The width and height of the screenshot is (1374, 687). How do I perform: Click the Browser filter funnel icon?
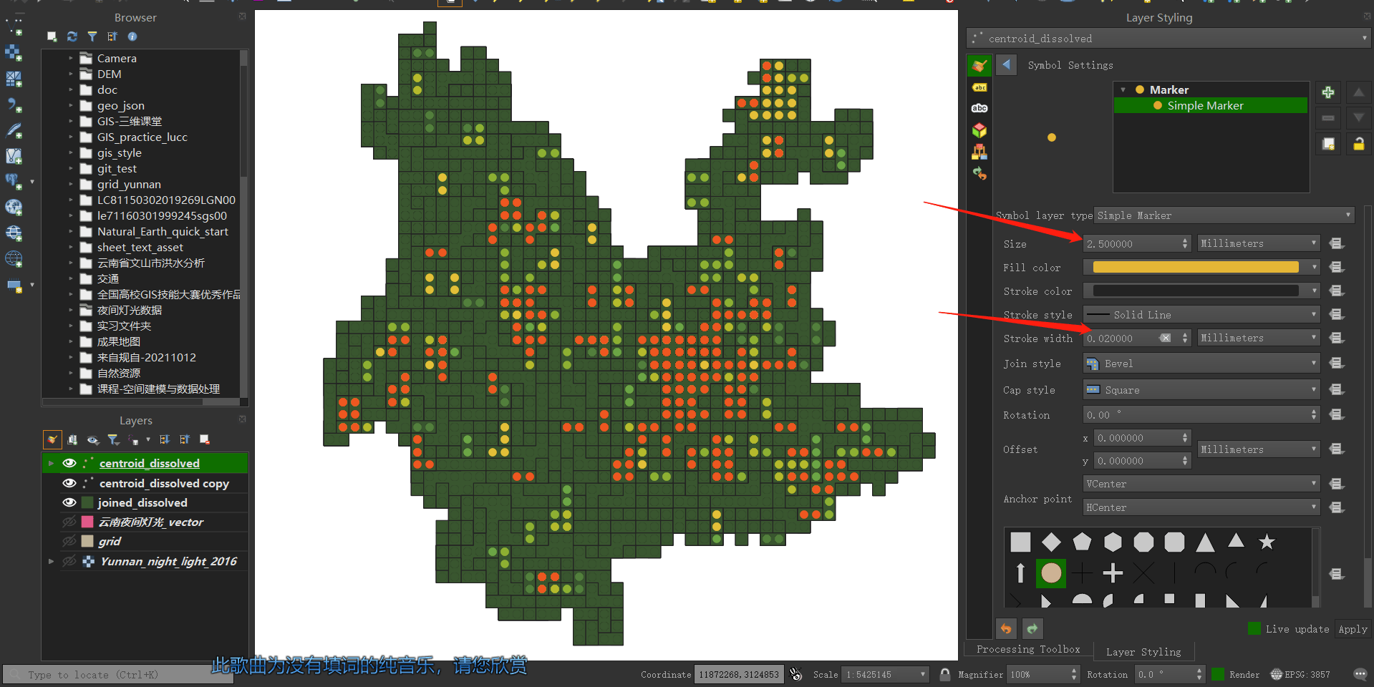[92, 36]
